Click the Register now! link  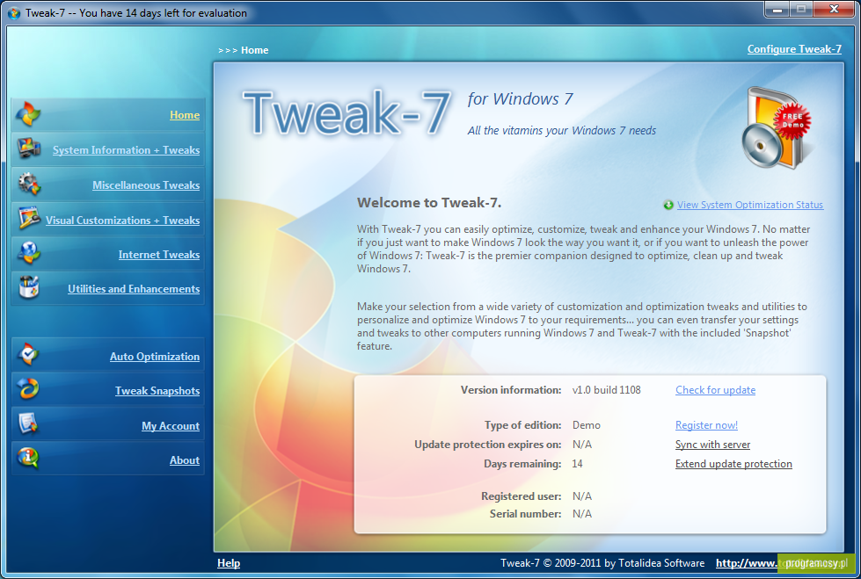[x=707, y=424]
